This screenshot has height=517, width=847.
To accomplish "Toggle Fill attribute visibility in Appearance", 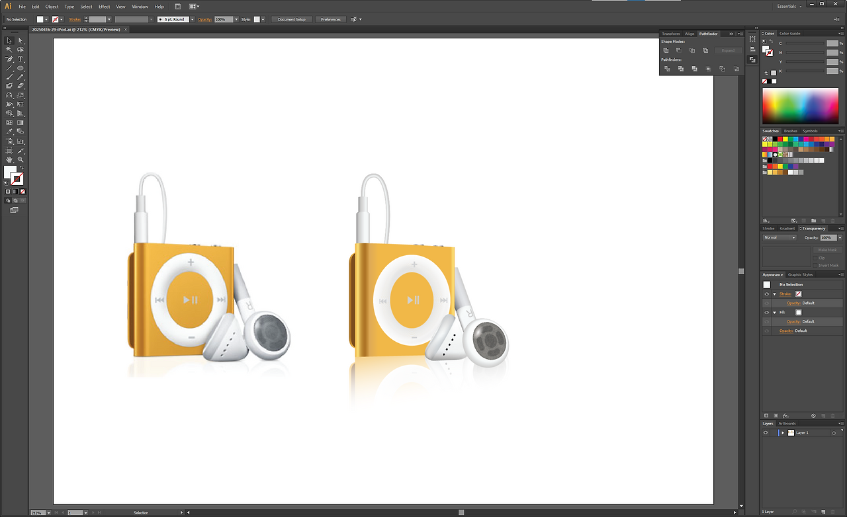I will 766,312.
